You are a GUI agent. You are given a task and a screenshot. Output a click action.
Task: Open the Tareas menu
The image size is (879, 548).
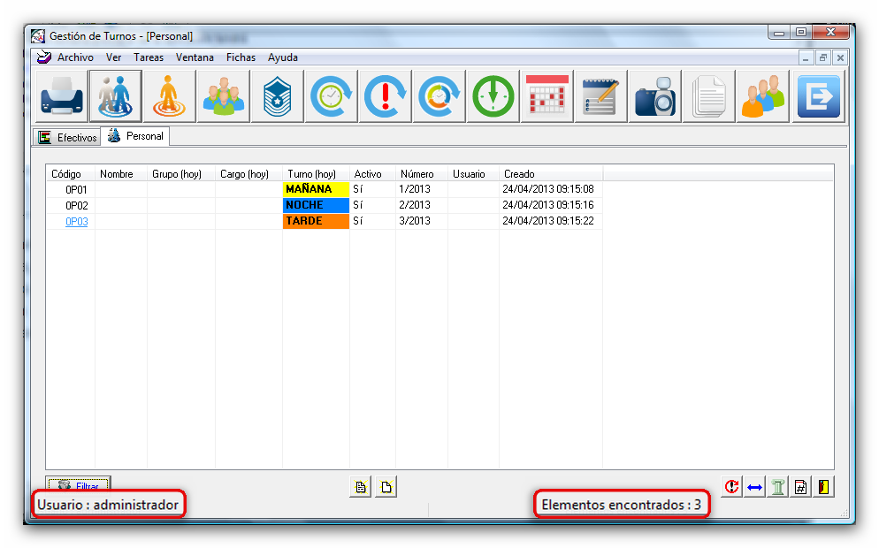[149, 57]
